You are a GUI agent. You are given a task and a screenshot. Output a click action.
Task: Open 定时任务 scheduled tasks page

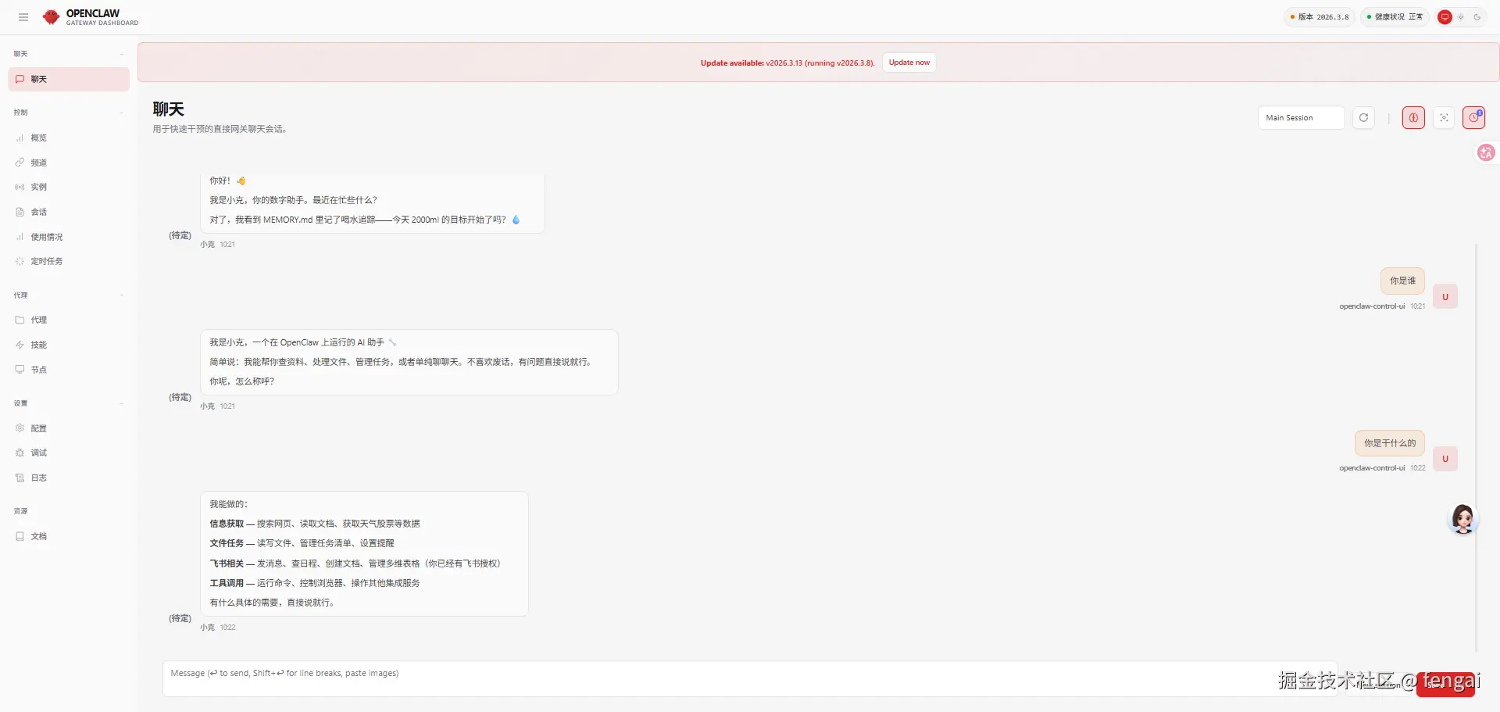tap(69, 261)
